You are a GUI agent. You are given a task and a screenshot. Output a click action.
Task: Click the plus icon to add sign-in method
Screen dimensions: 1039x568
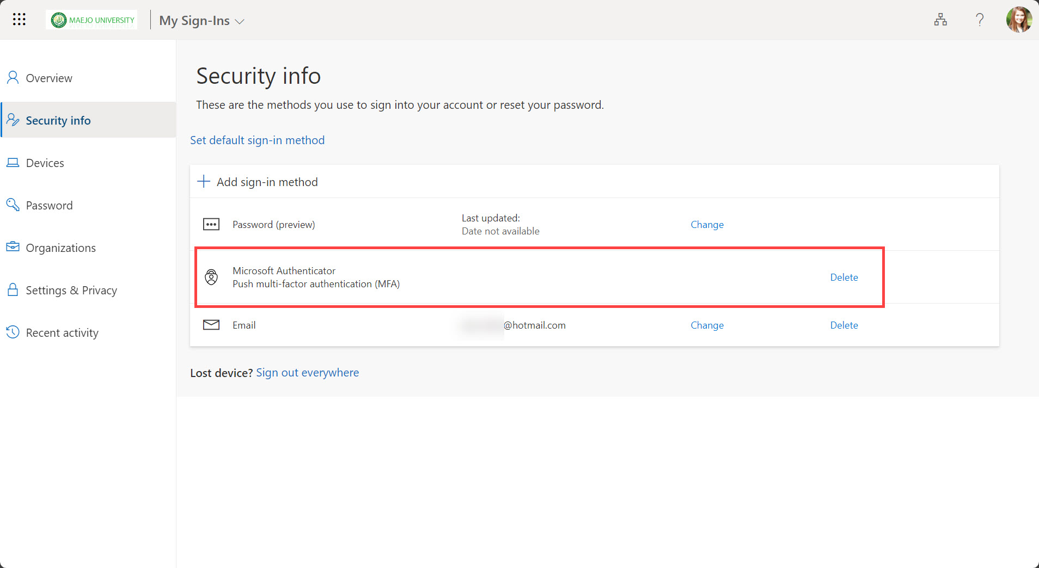point(204,182)
